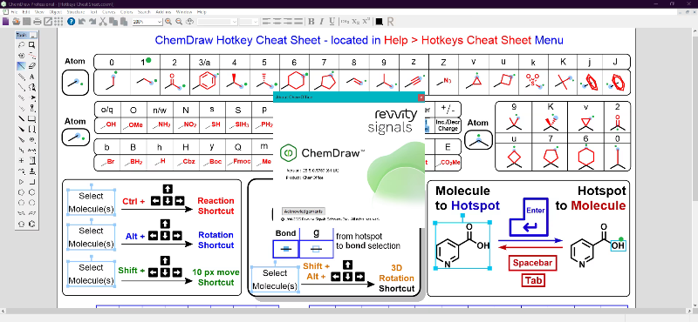
Task: Select the Benzene ring tool
Action: coord(32,224)
